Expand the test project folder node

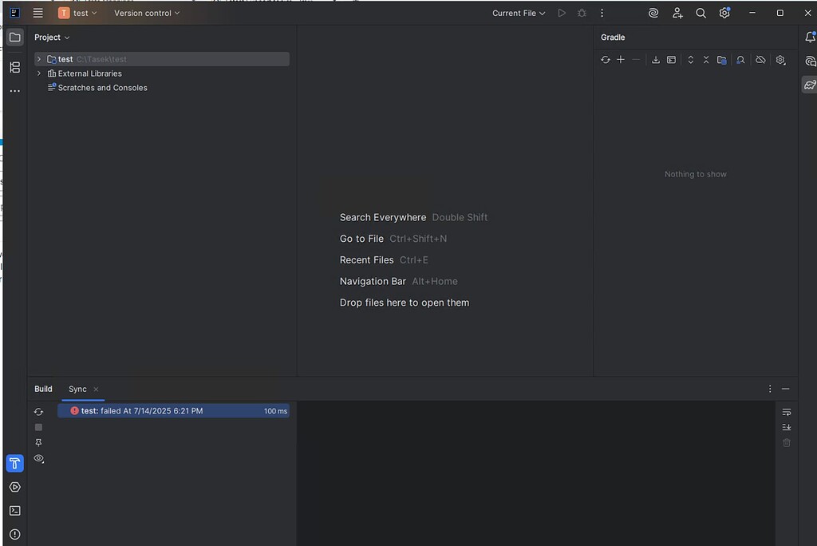coord(39,59)
